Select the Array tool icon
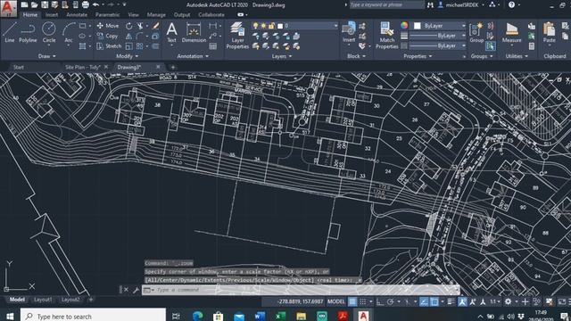Image resolution: width=571 pixels, height=321 pixels. coord(140,46)
